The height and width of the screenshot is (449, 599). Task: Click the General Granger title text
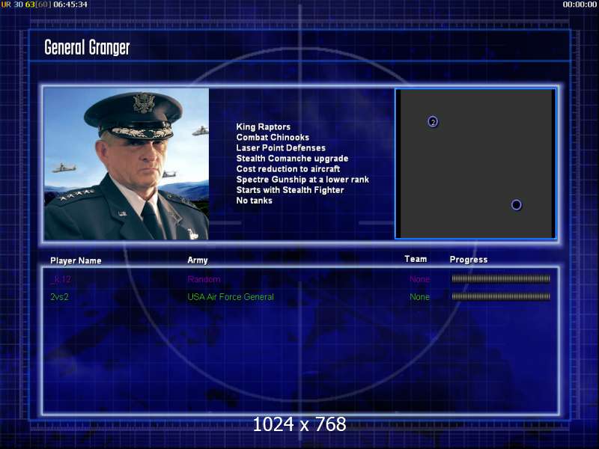tap(87, 48)
